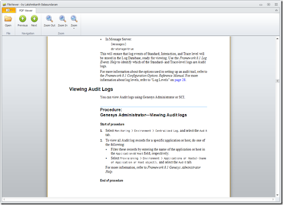
Task: Minimize the FileViewer window
Action: (261, 4)
